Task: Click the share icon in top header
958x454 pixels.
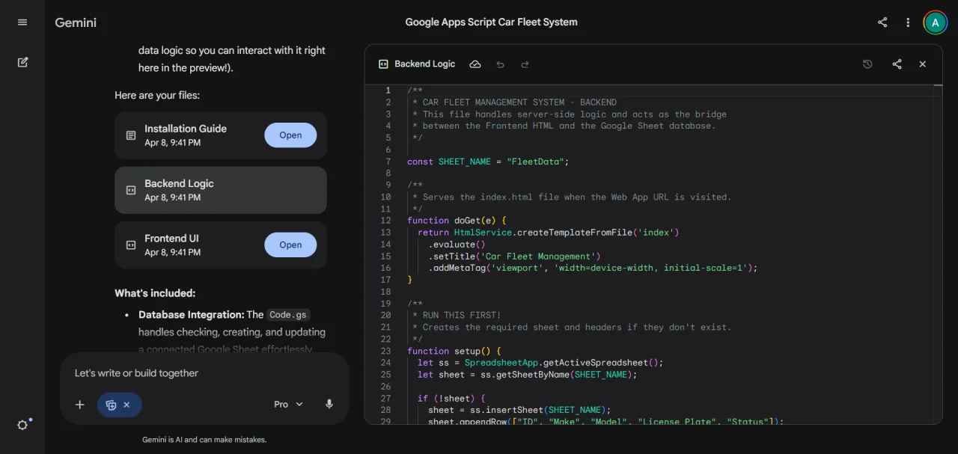Action: click(882, 22)
